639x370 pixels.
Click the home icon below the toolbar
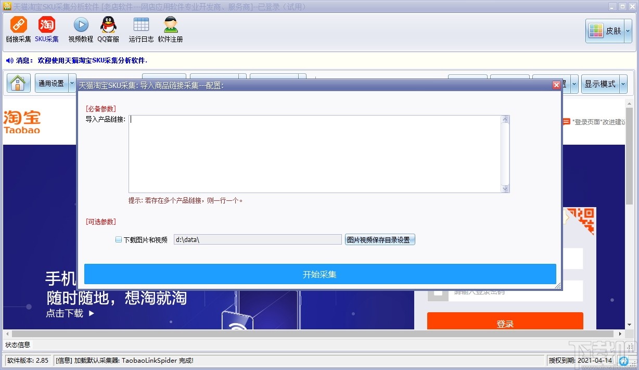click(x=18, y=83)
